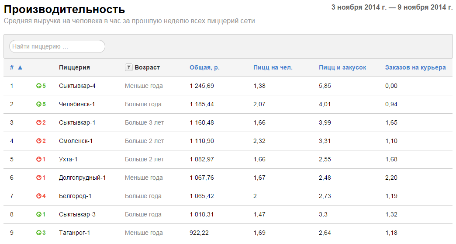Click red down arrow for Долгопрудный-1
The image size is (456, 244).
[x=39, y=178]
